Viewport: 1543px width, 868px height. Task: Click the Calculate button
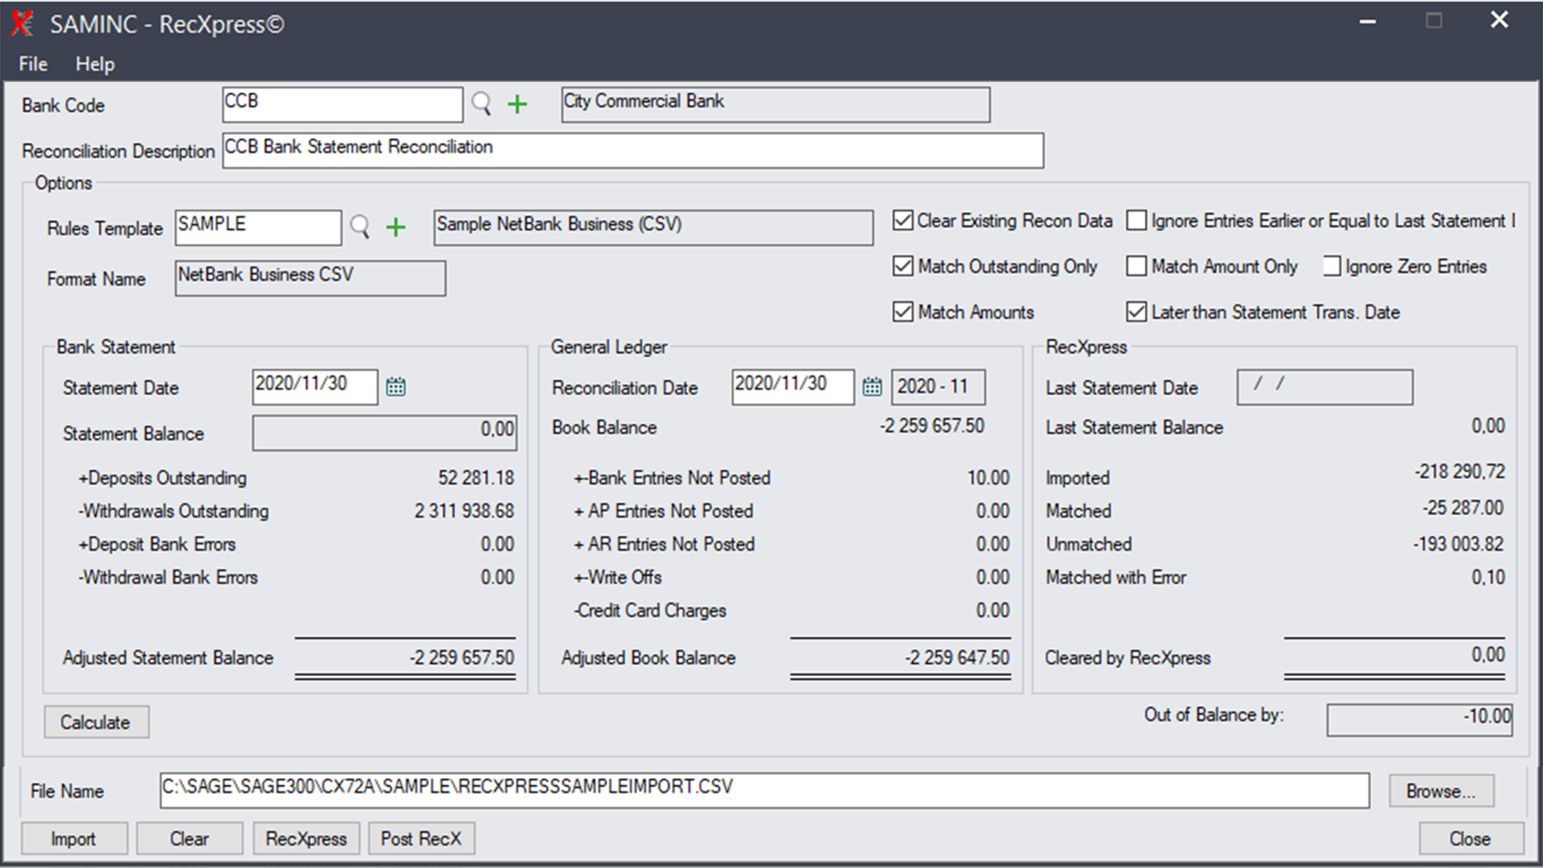96,722
